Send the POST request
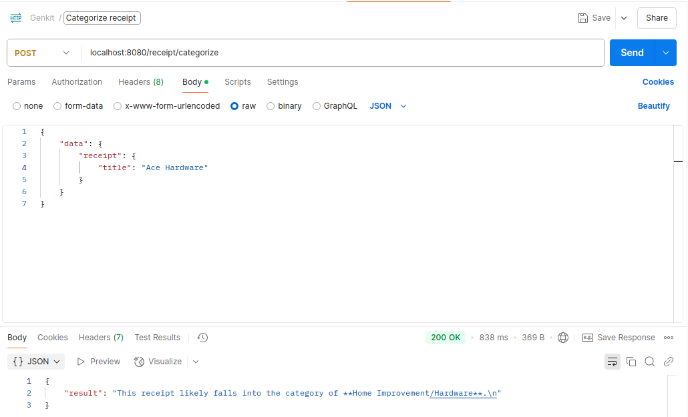Viewport: 688px width, 417px height. [632, 53]
